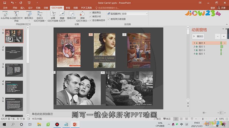Open Animation Pane options dropdown arrow
Screen dimensions: 229x128
(x=223, y=29)
